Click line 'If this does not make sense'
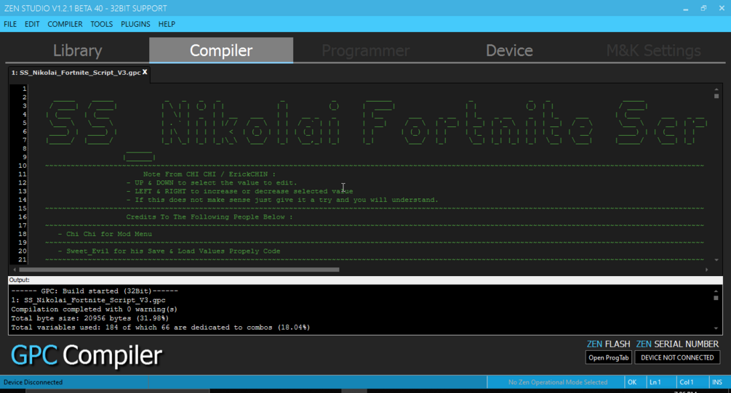The width and height of the screenshot is (731, 393). pos(282,200)
